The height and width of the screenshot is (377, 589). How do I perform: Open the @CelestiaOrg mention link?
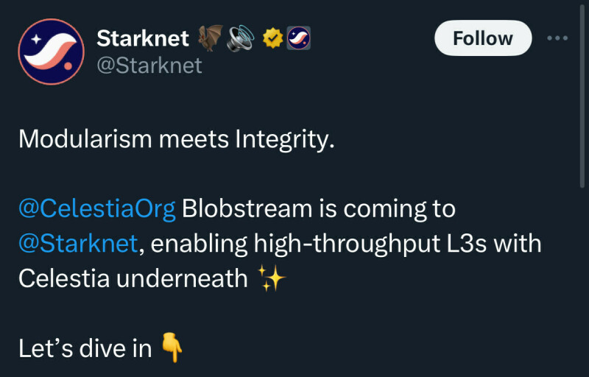[97, 209]
